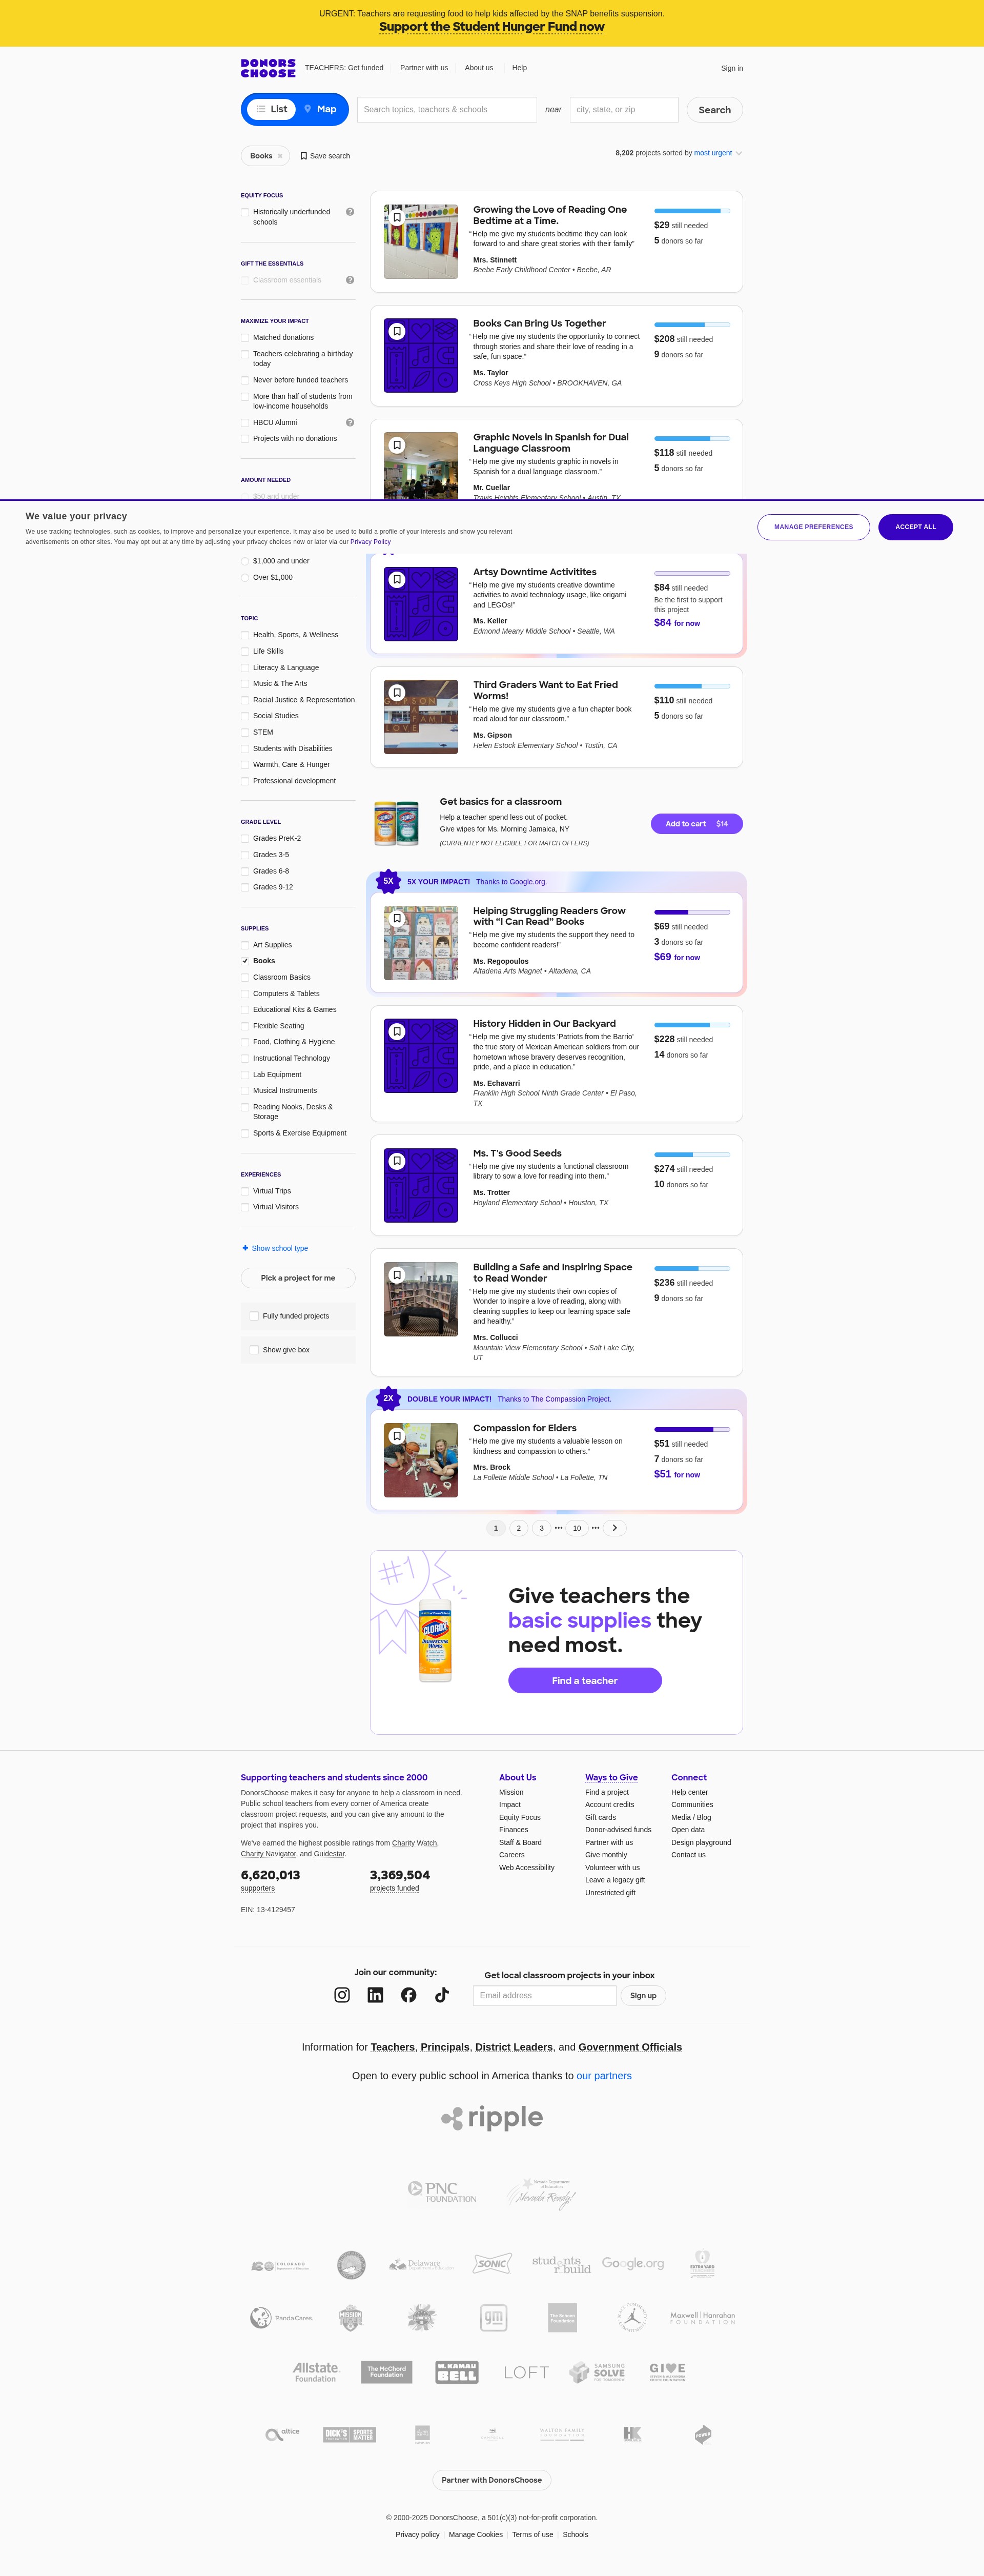Viewport: 984px width, 2576px height.
Task: Remove the Books filter chip
Action: click(x=280, y=156)
